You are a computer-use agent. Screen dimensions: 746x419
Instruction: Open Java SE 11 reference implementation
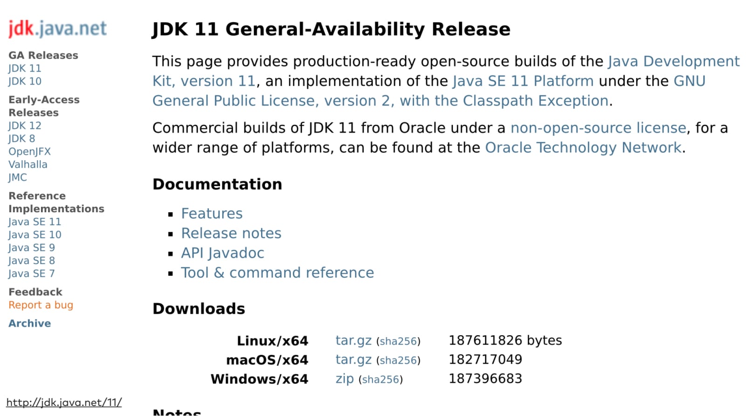35,222
